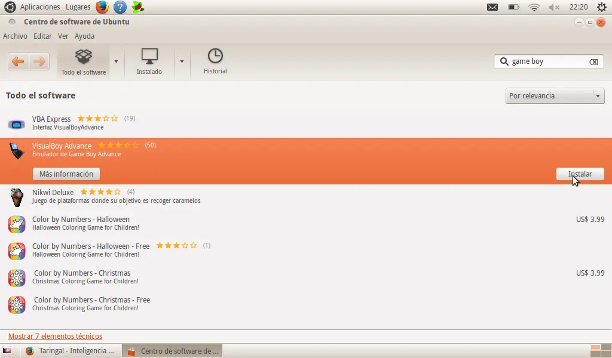
Task: Click the Instalar button for VisualBoy Advance
Action: pyautogui.click(x=580, y=174)
